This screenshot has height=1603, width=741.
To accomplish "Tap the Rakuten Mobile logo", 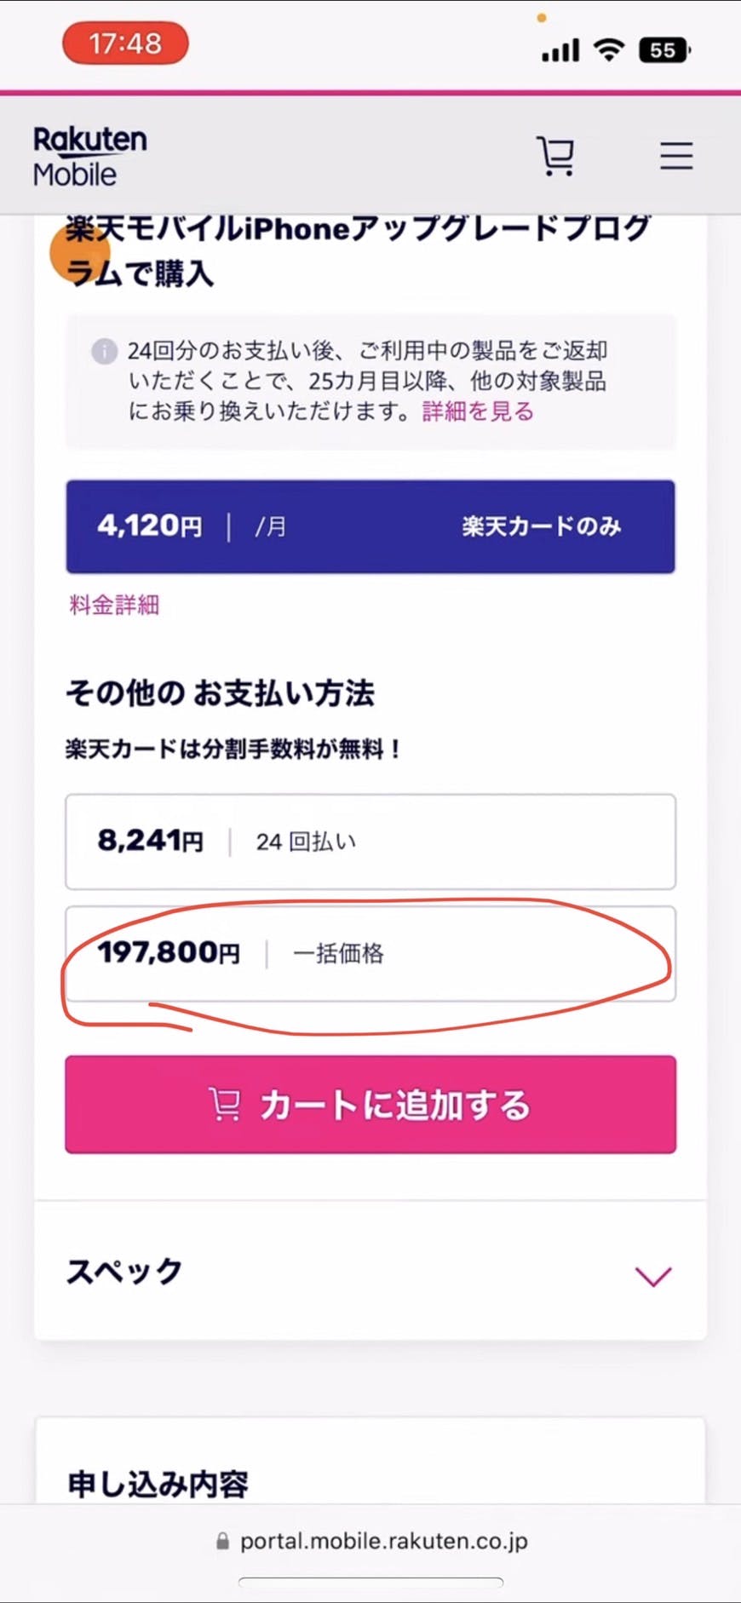I will 89,157.
